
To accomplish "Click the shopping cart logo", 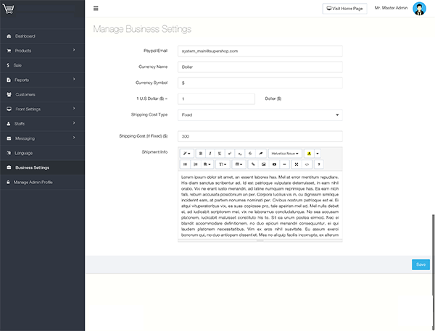I will 8,9.
